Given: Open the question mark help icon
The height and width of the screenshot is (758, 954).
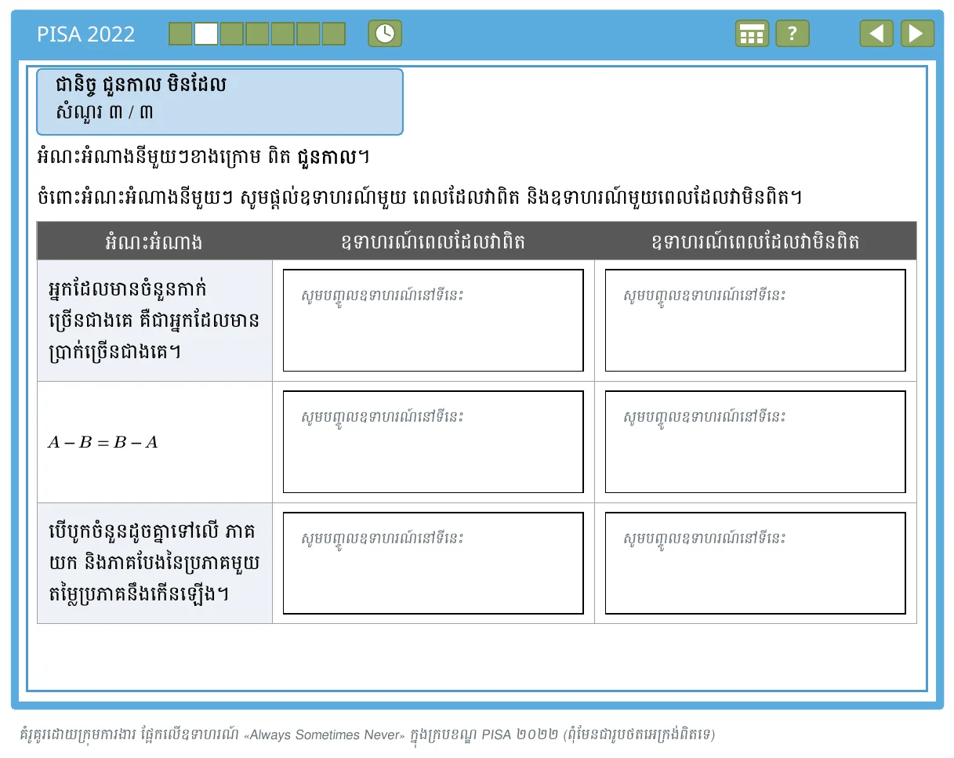Looking at the screenshot, I should coord(793,34).
